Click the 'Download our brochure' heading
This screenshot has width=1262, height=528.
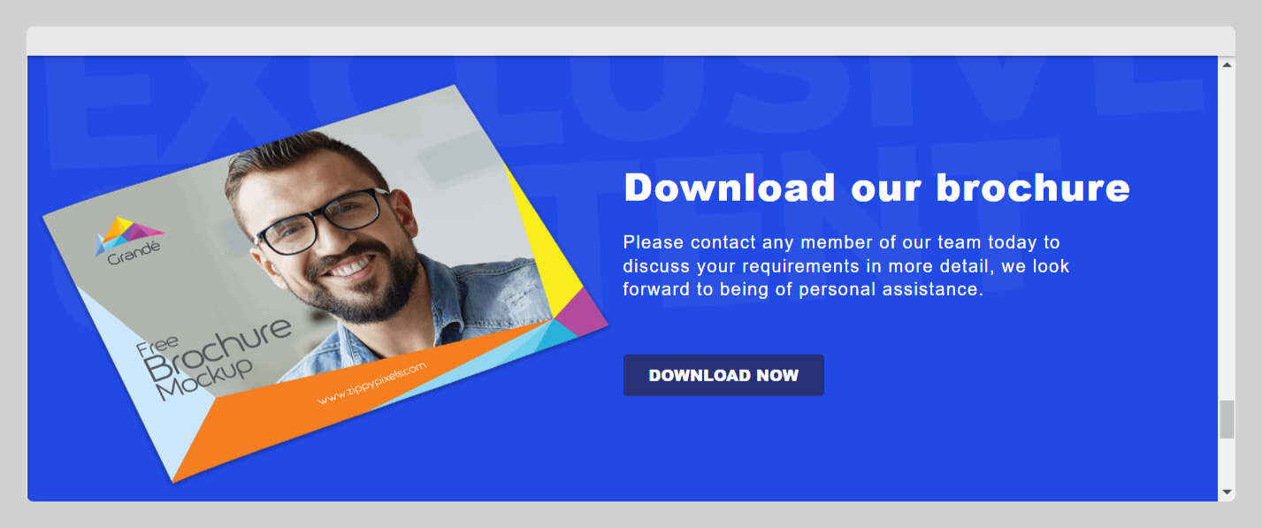(876, 187)
